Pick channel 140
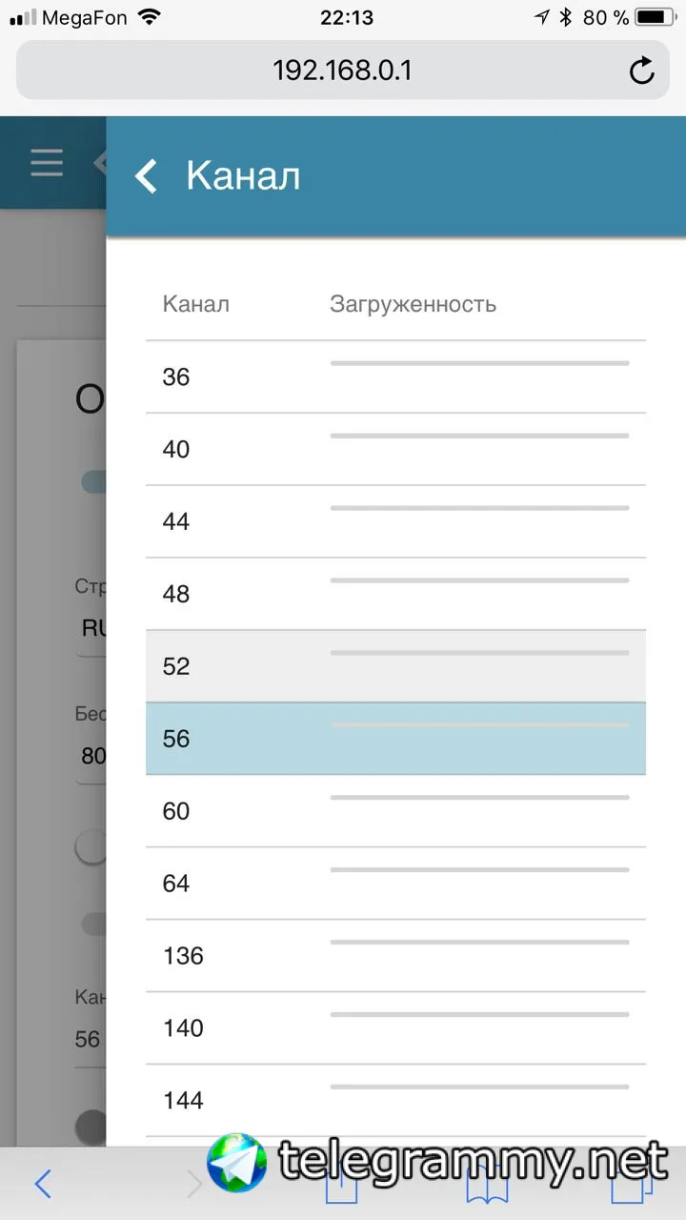This screenshot has width=686, height=1220. tap(395, 1029)
